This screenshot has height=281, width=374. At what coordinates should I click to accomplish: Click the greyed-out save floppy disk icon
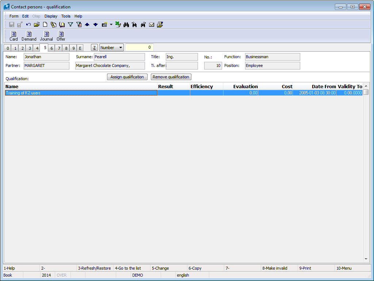coord(12,25)
